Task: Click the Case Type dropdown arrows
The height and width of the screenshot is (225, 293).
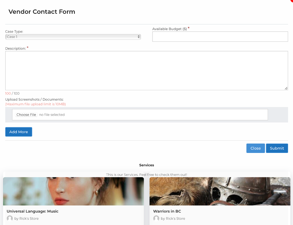Action: click(138, 37)
